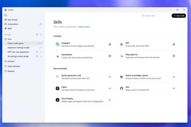
Task: Add the Notion knowledge capture skill
Action: [174, 77]
